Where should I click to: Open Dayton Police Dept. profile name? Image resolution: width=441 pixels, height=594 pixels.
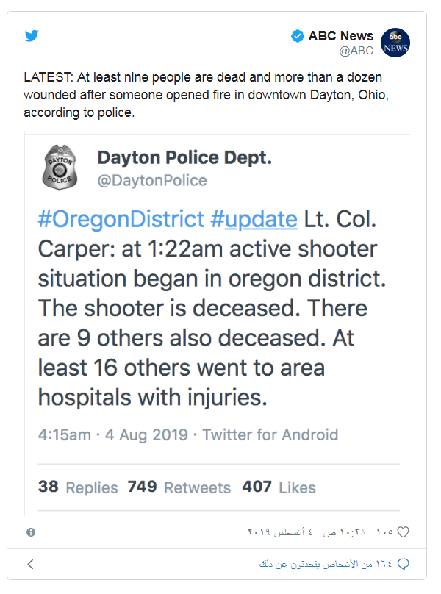coord(185,157)
